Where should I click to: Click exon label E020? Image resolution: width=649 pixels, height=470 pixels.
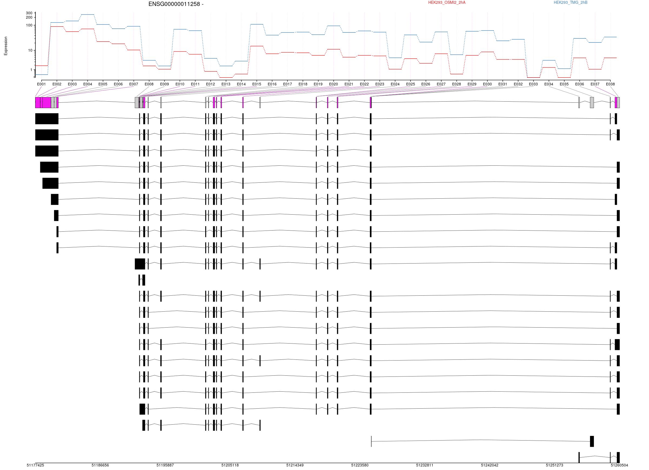[x=333, y=84]
